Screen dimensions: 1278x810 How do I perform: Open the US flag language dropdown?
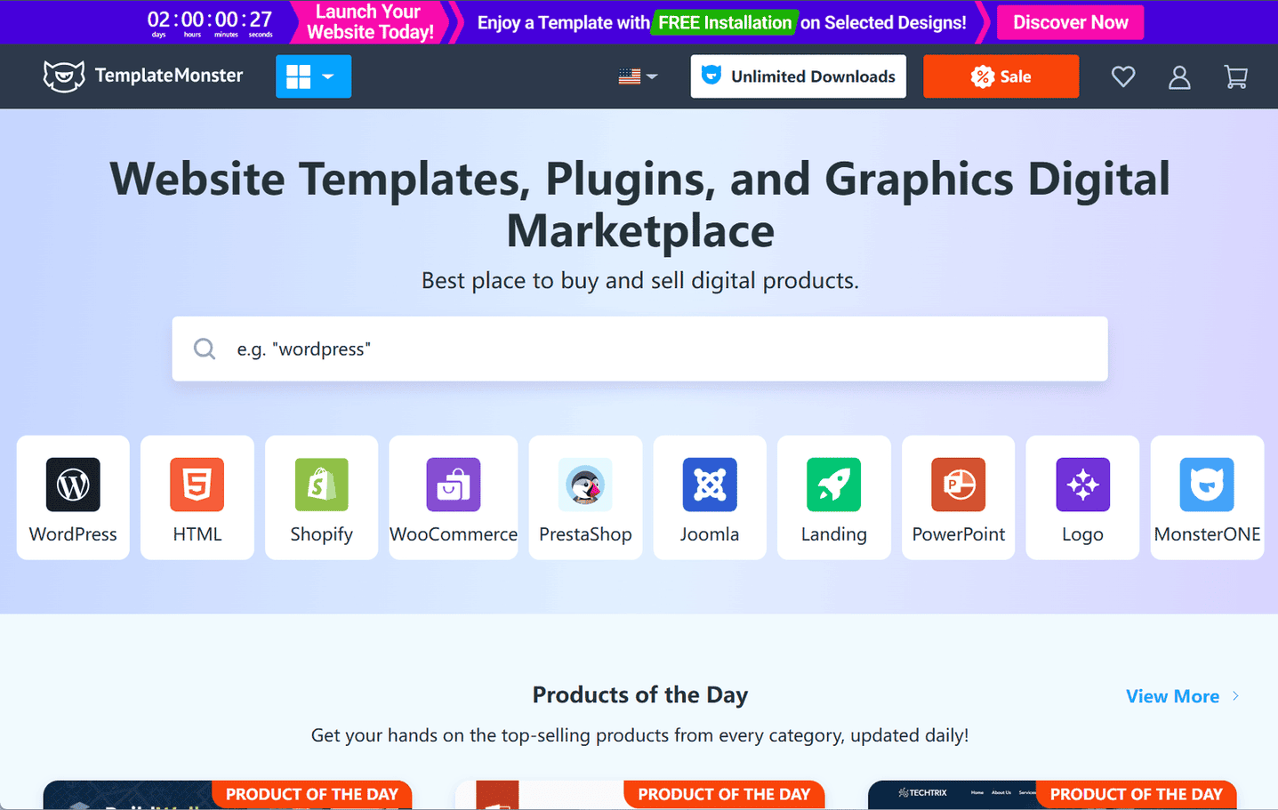point(638,76)
